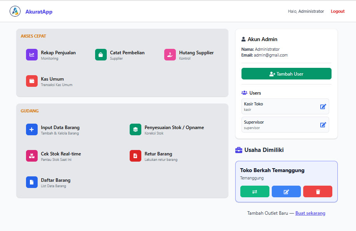This screenshot has height=231, width=356.
Task: Open Rekap Penjualan monitoring icon
Action: pyautogui.click(x=32, y=55)
